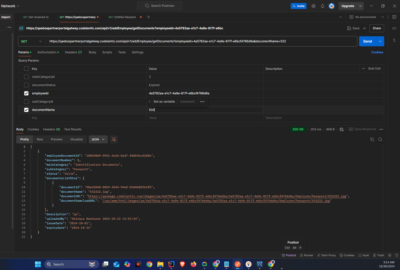The width and height of the screenshot is (400, 270).
Task: Start Proxy from status bar
Action: pos(327,255)
